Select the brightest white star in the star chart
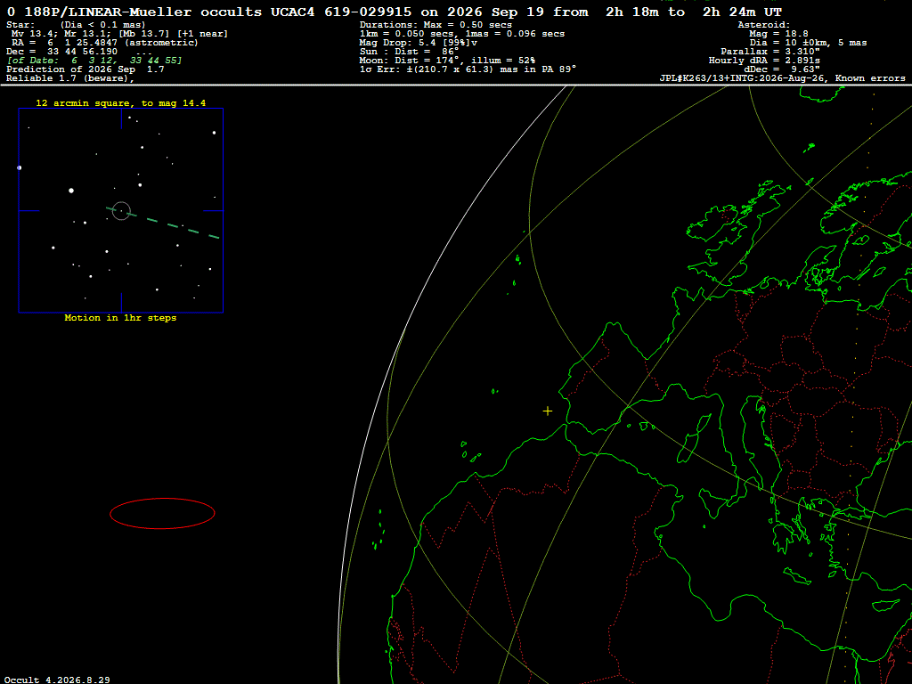The width and height of the screenshot is (912, 684). (71, 191)
